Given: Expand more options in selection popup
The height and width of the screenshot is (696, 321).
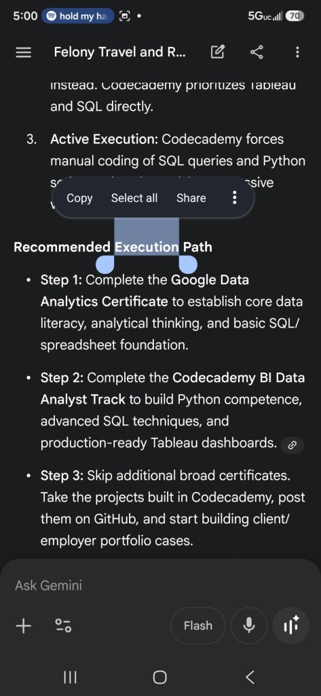Looking at the screenshot, I should [x=235, y=198].
